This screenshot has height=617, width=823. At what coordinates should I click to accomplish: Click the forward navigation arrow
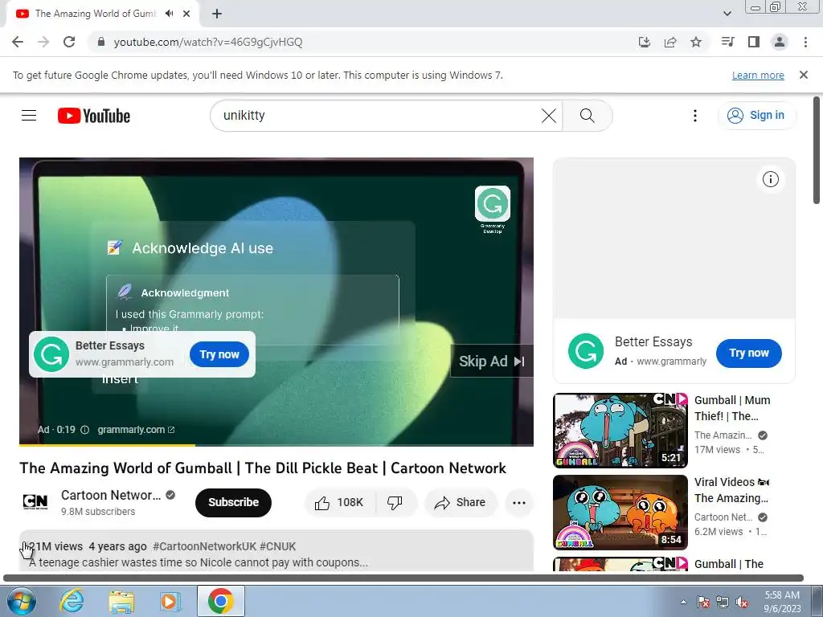coord(43,42)
